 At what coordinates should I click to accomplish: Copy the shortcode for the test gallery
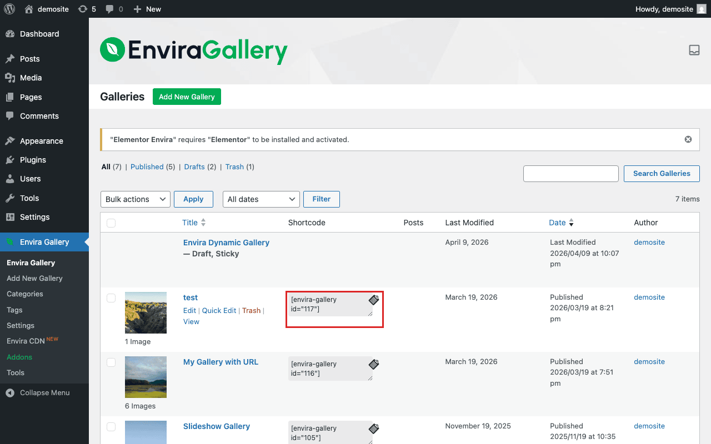[373, 300]
